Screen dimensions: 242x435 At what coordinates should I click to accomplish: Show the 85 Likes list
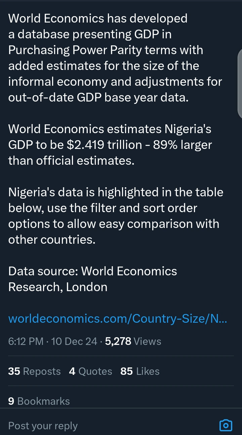(140, 371)
